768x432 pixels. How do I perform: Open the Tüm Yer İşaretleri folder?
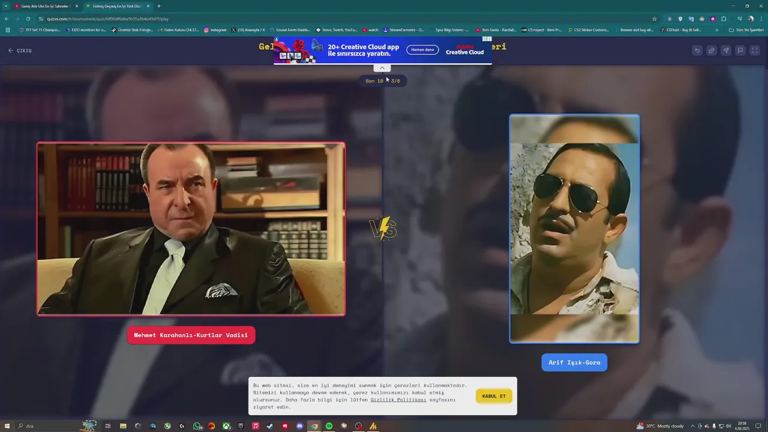746,29
